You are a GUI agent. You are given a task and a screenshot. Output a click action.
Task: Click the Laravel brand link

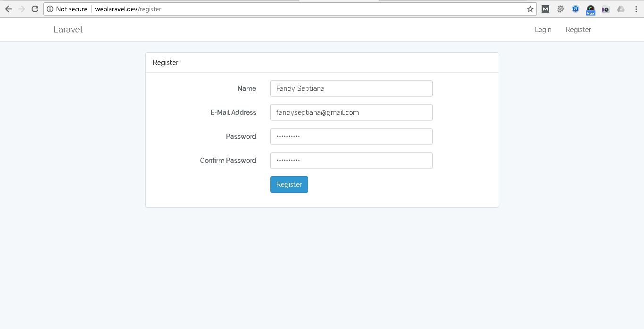coord(67,29)
